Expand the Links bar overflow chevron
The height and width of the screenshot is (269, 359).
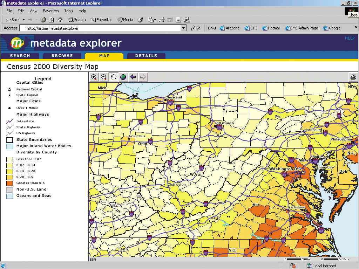click(356, 27)
